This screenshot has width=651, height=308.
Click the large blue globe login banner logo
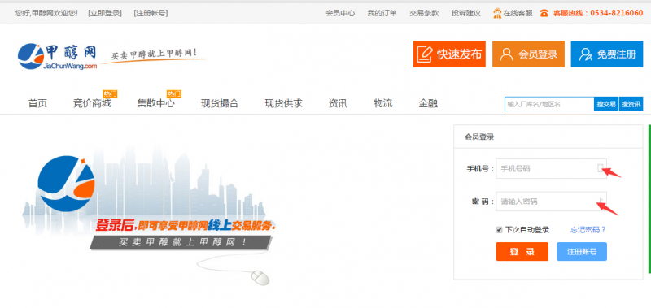(x=66, y=183)
